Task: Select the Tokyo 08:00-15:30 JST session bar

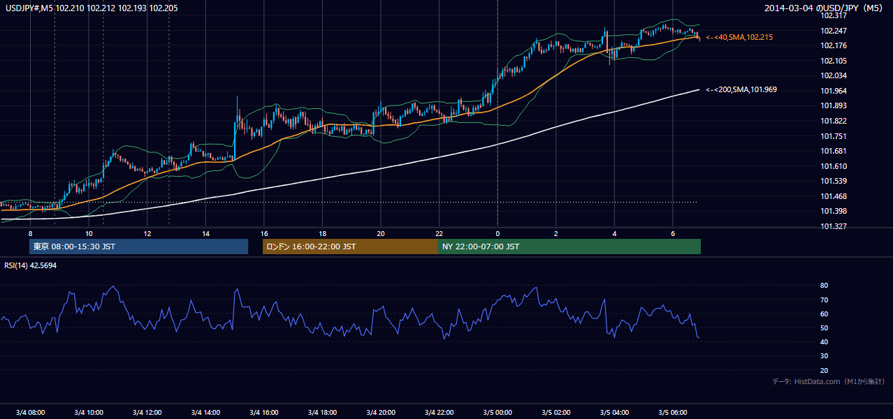Action: tap(138, 247)
